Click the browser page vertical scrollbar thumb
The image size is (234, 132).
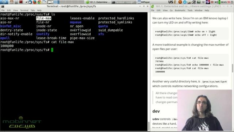pyautogui.click(x=233, y=68)
